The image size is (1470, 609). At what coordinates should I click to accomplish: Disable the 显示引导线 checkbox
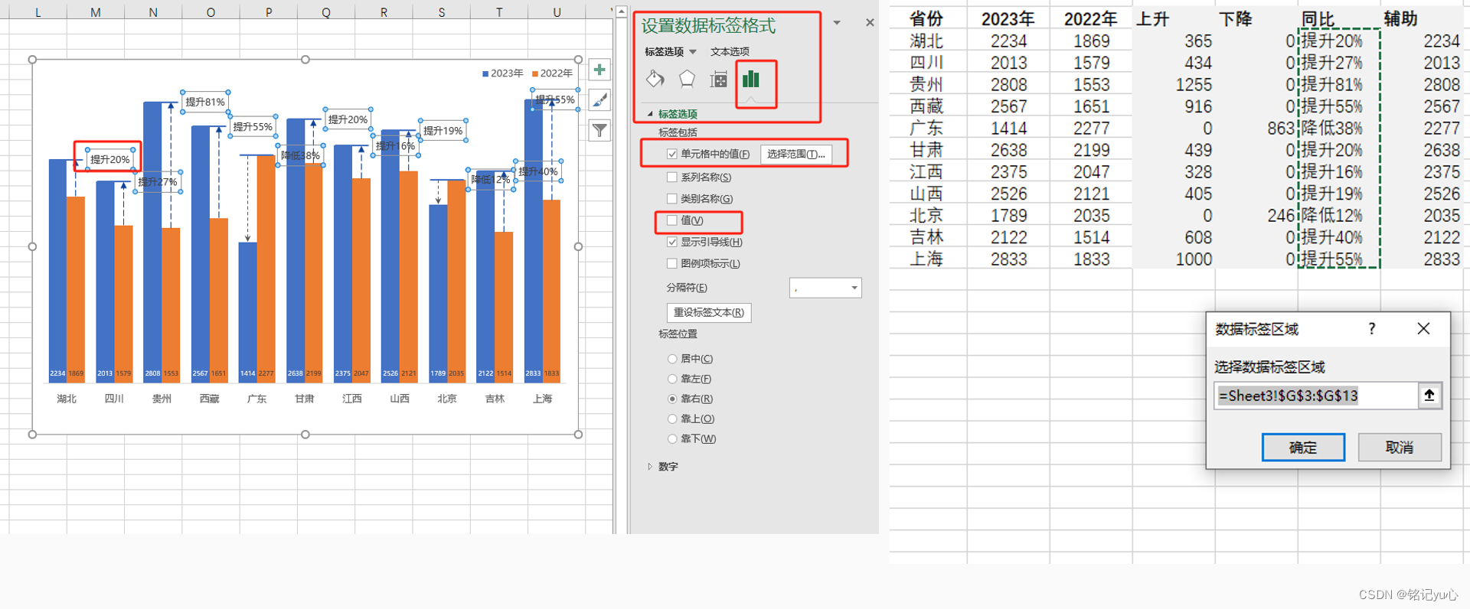click(x=672, y=243)
